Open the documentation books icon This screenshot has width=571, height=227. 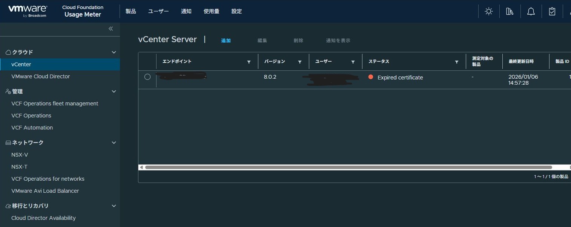(x=510, y=11)
